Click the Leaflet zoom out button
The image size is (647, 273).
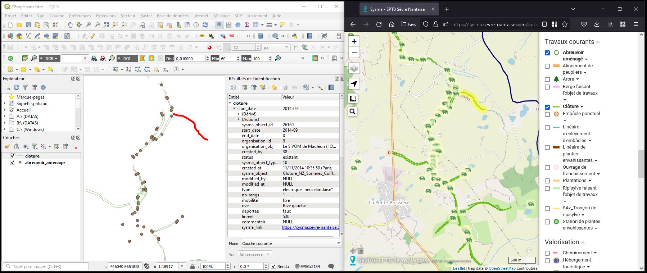(354, 53)
